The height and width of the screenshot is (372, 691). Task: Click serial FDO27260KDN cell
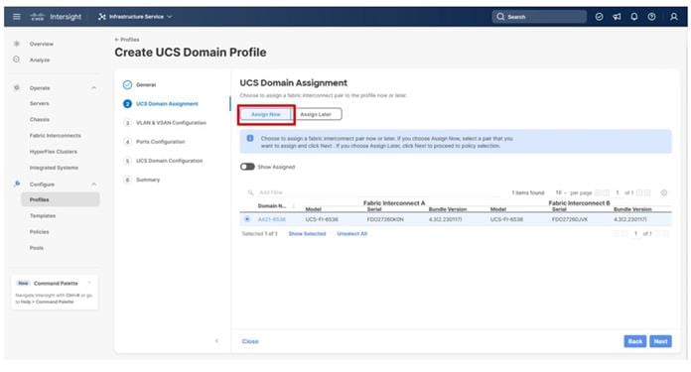[x=385, y=219]
